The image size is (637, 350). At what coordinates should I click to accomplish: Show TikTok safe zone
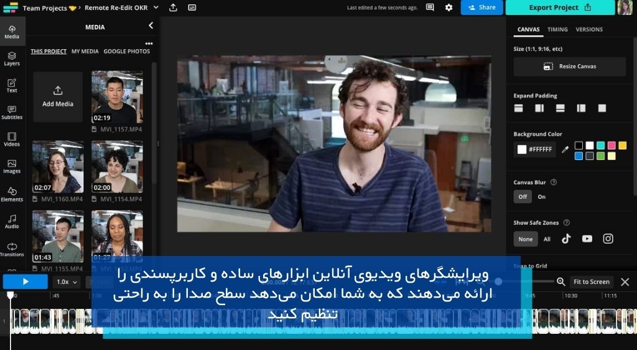[566, 239]
